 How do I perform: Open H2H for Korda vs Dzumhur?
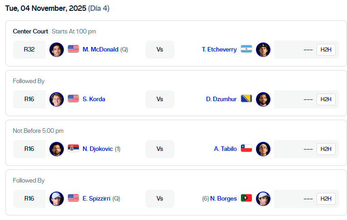coord(326,99)
